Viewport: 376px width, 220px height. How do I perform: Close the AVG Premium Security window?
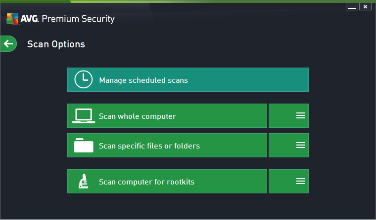point(365,7)
